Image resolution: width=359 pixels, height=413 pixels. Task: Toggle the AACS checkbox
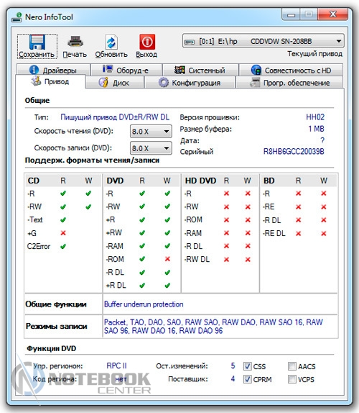pos(292,366)
